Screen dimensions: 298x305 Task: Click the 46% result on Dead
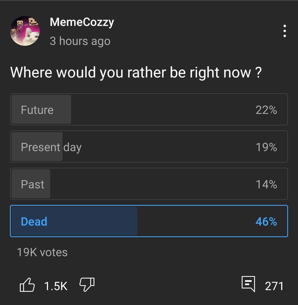266,221
